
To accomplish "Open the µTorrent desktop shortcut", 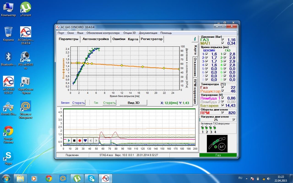I will (25, 9).
